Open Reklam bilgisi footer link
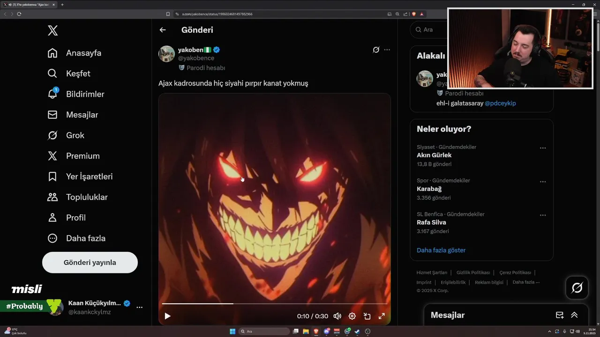 (x=489, y=282)
